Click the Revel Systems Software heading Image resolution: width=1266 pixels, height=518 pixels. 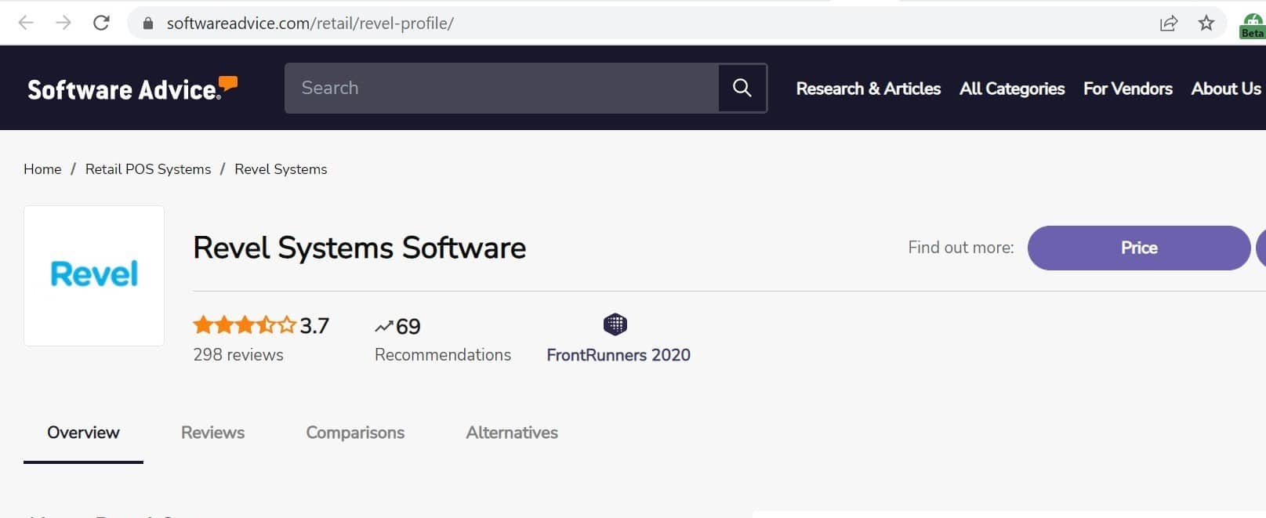pyautogui.click(x=360, y=248)
